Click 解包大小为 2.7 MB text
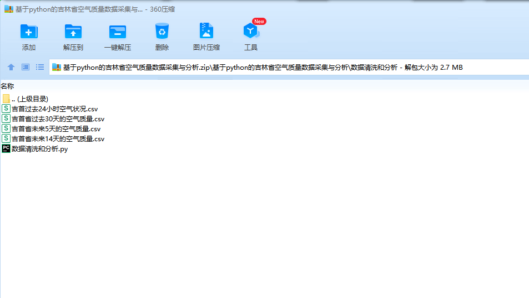 pyautogui.click(x=434, y=68)
